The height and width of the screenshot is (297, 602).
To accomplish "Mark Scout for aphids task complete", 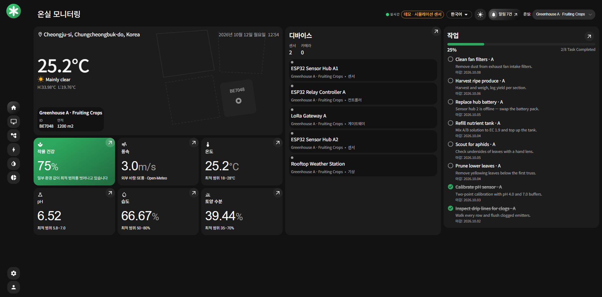I will pyautogui.click(x=451, y=144).
